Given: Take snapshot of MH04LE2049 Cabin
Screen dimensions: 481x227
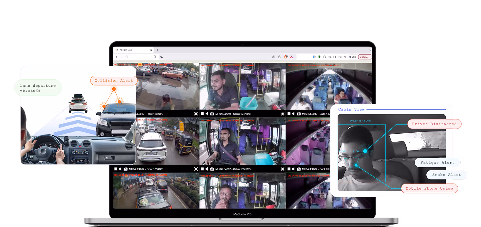Looking at the screenshot, I should click(x=212, y=114).
